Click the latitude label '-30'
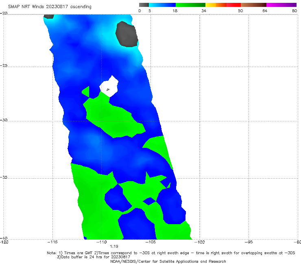 coord(4,120)
